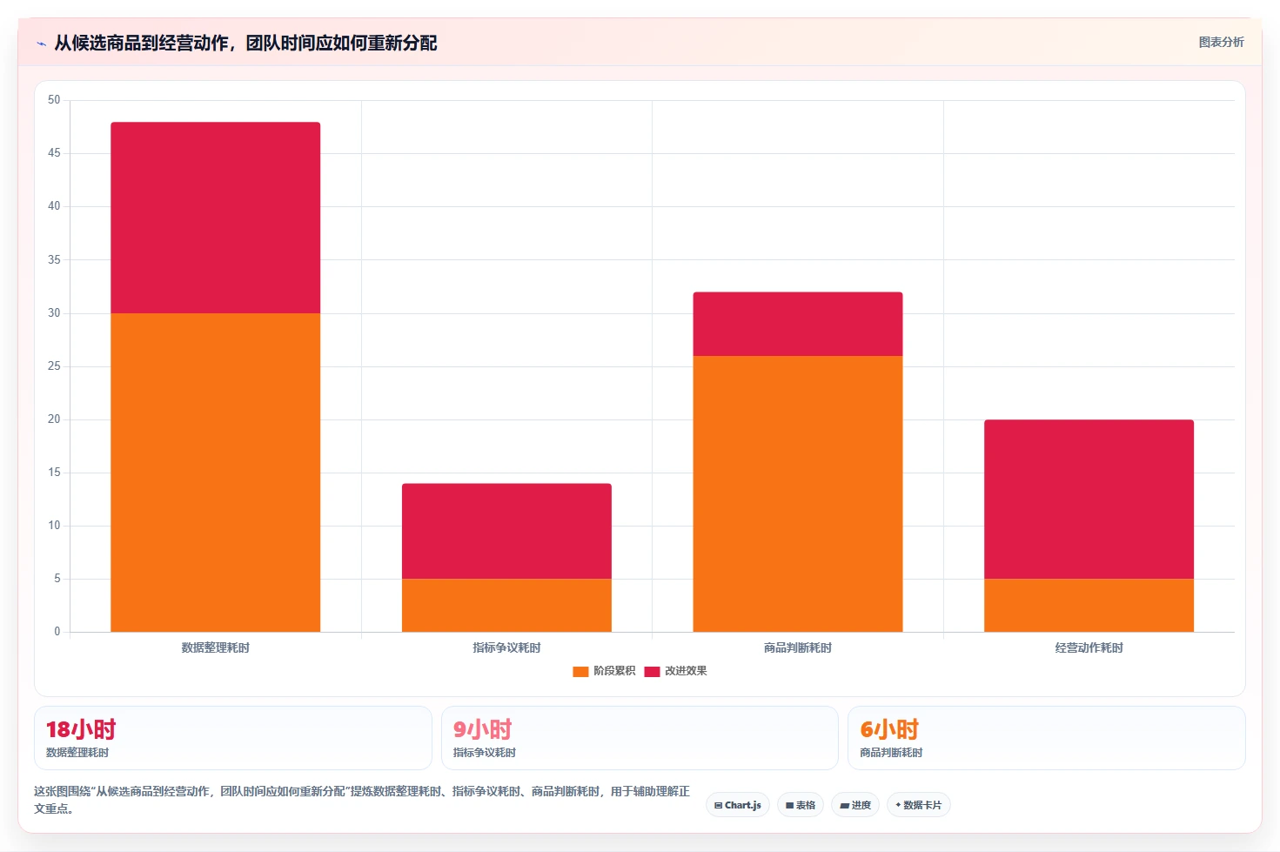Click the orange segment of 数据整理耗时 bar
This screenshot has width=1280, height=852.
pyautogui.click(x=215, y=473)
